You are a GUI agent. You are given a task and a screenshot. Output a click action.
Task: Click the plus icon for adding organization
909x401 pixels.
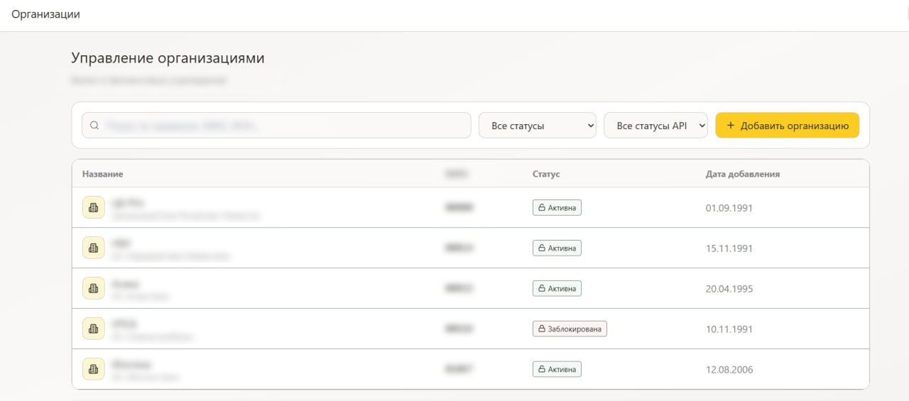731,126
